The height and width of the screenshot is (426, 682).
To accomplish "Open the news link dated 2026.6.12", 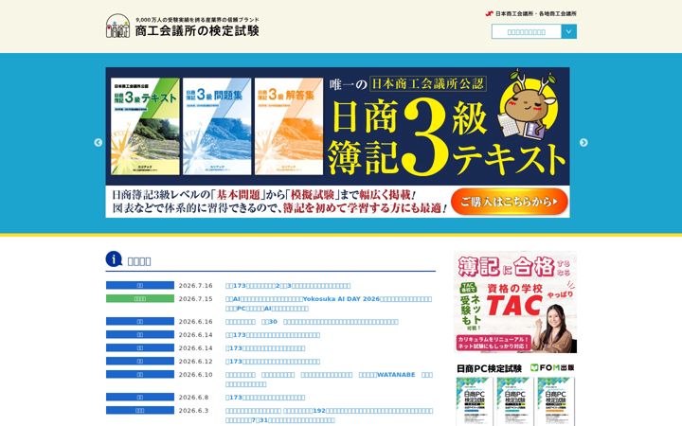I will click(x=273, y=362).
